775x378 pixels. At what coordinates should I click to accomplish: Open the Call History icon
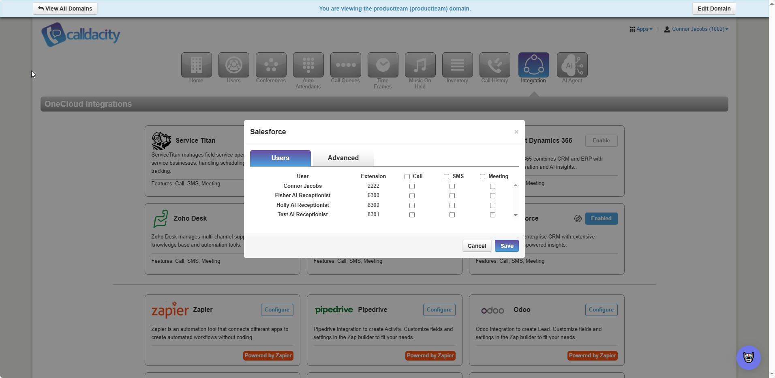pyautogui.click(x=495, y=65)
